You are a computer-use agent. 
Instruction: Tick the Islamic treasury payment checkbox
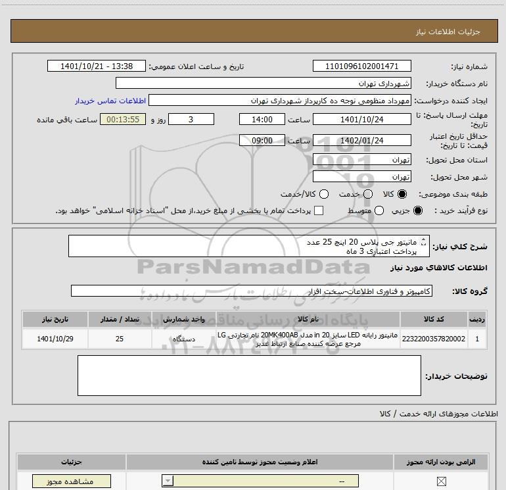319,210
